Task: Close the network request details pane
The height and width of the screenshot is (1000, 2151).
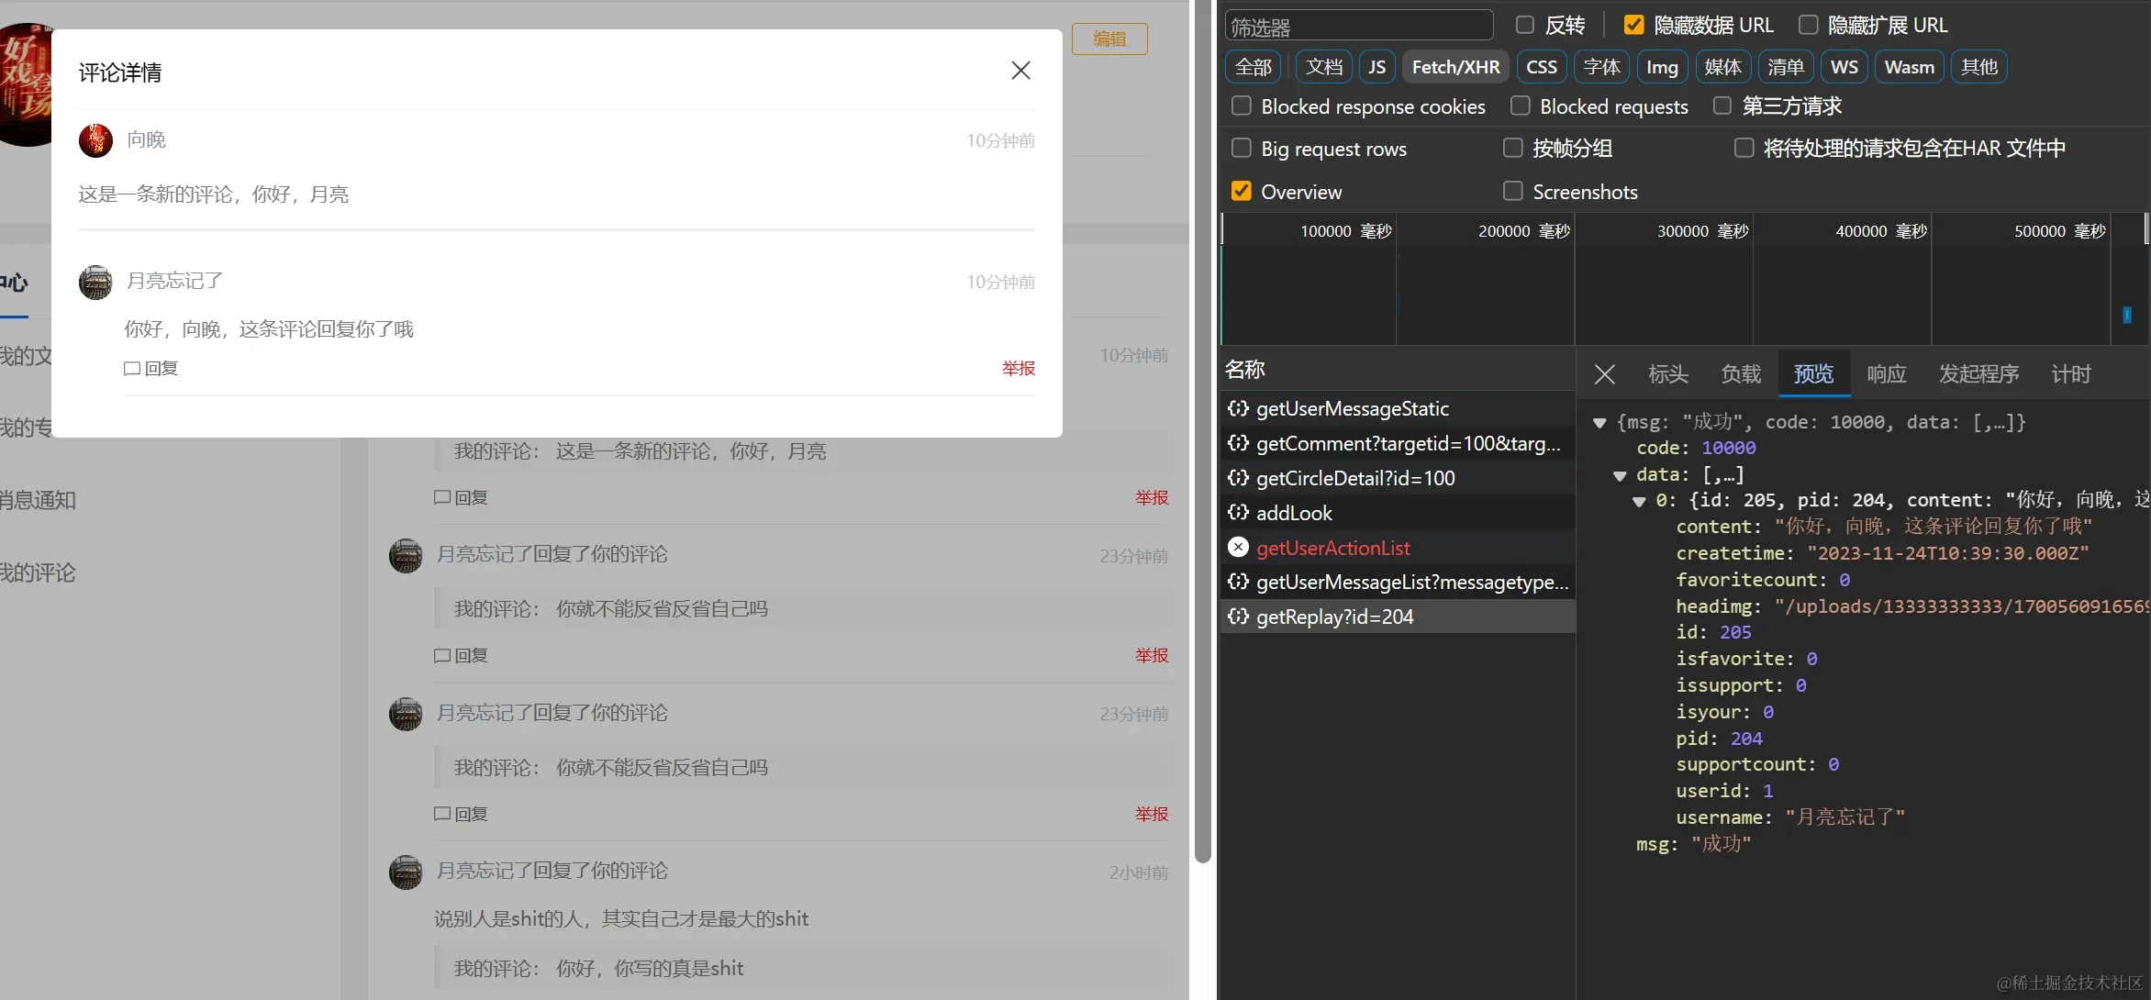Action: click(1604, 374)
